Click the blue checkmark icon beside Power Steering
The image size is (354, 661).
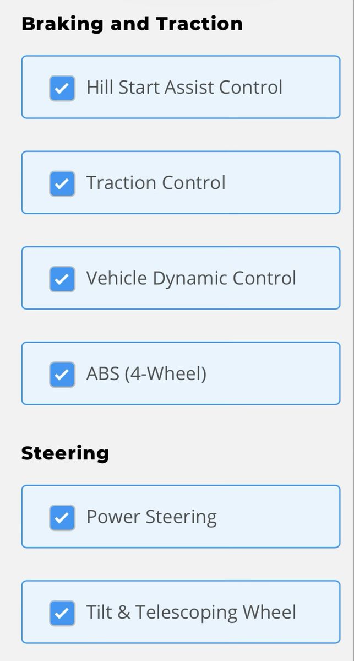[x=62, y=517]
